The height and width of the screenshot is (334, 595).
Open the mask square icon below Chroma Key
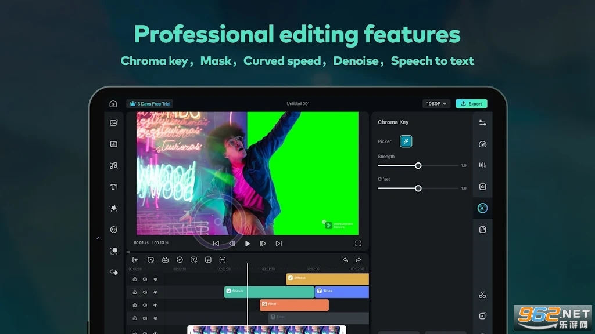[482, 230]
